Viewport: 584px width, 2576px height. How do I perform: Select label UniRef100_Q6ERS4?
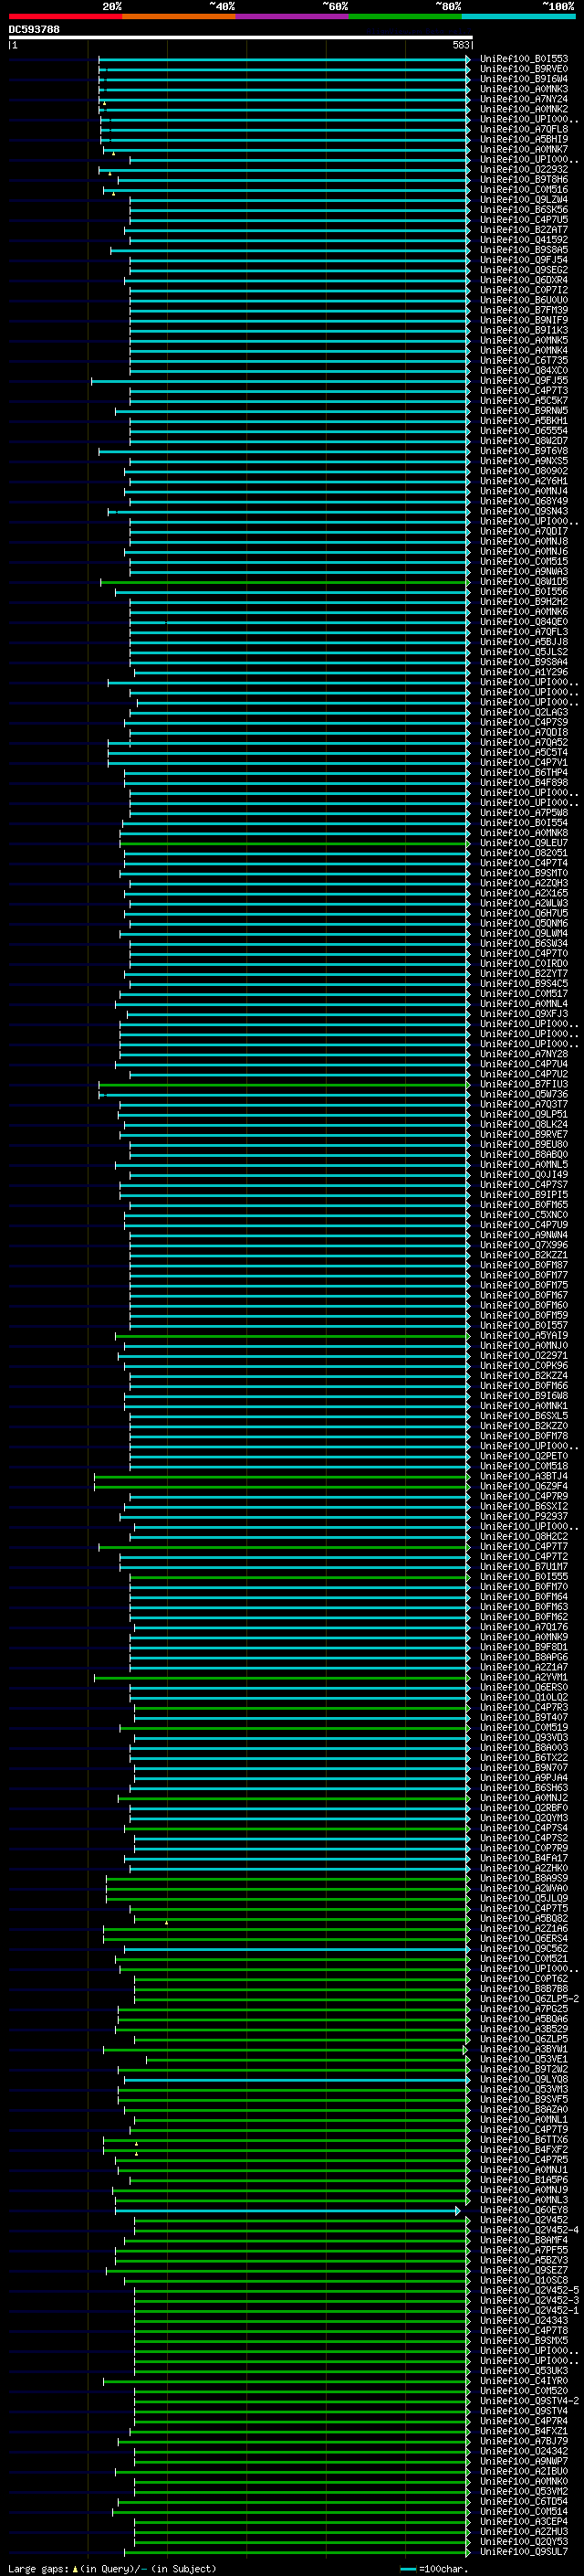[x=523, y=1938]
